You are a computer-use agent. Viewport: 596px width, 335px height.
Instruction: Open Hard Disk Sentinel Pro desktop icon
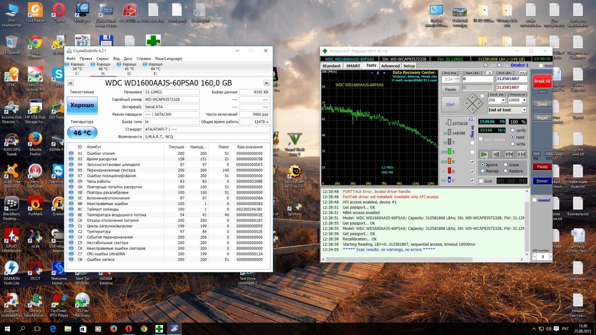tap(35, 80)
